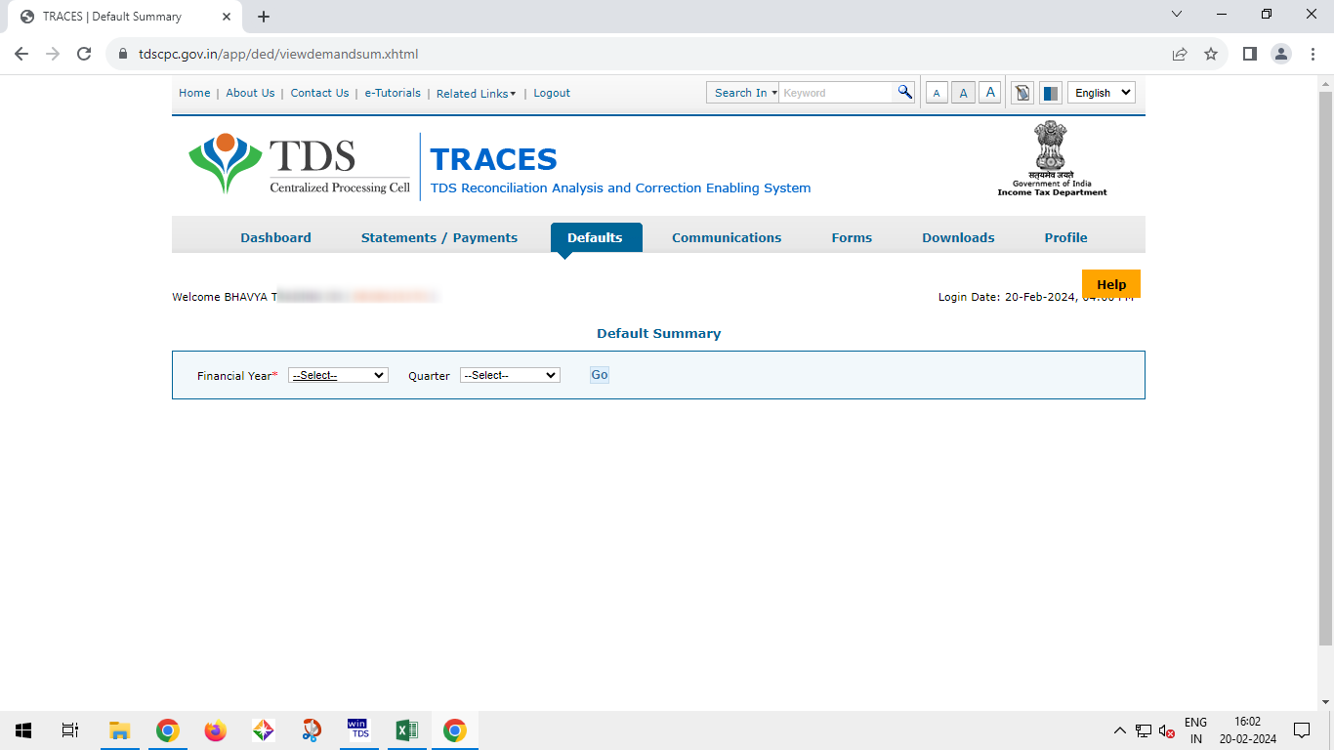Bookmark this page with the star icon
1334x750 pixels.
(1211, 54)
